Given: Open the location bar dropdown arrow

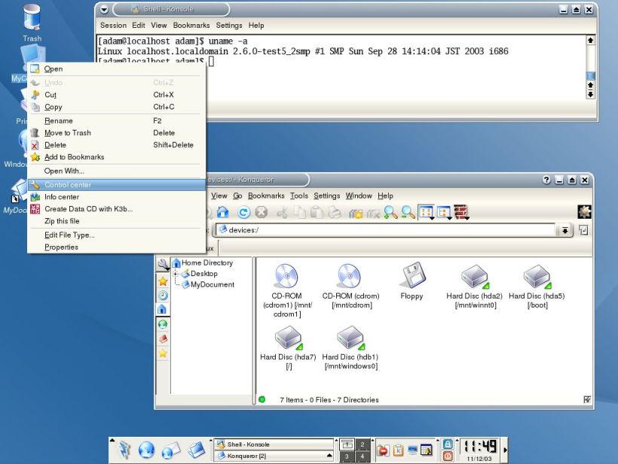Looking at the screenshot, I should click(564, 230).
